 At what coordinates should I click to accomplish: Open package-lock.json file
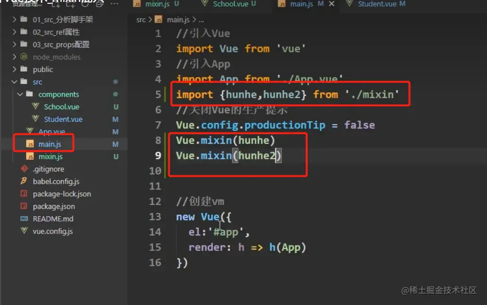click(62, 194)
